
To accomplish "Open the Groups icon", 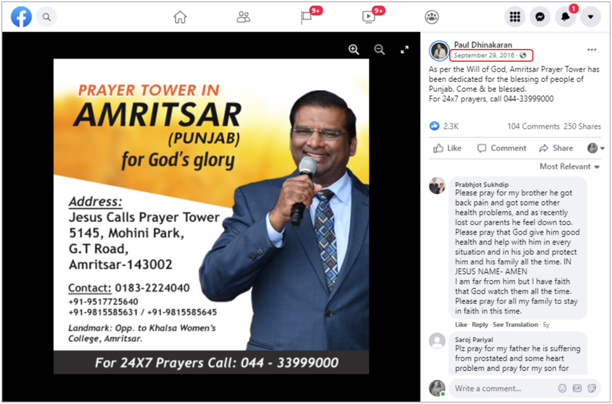I will [x=432, y=17].
